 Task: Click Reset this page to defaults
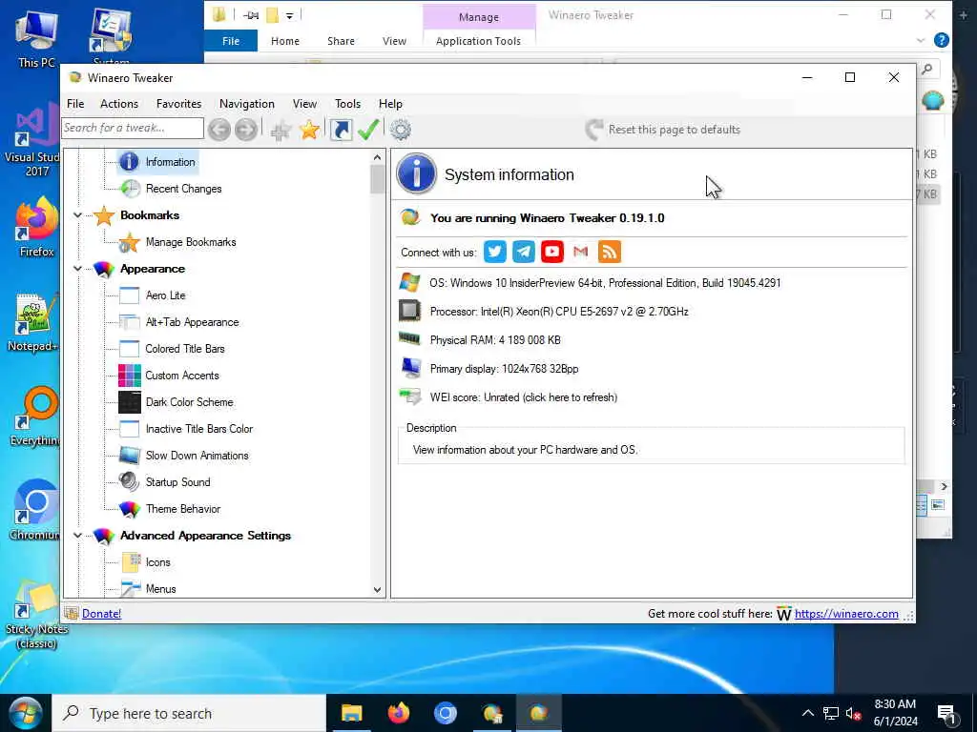coord(663,130)
